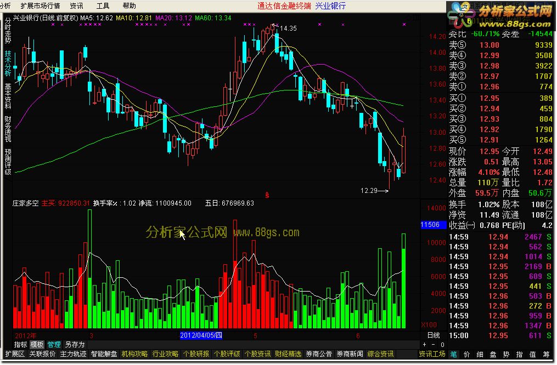Click the 另存为 button

pos(75,344)
